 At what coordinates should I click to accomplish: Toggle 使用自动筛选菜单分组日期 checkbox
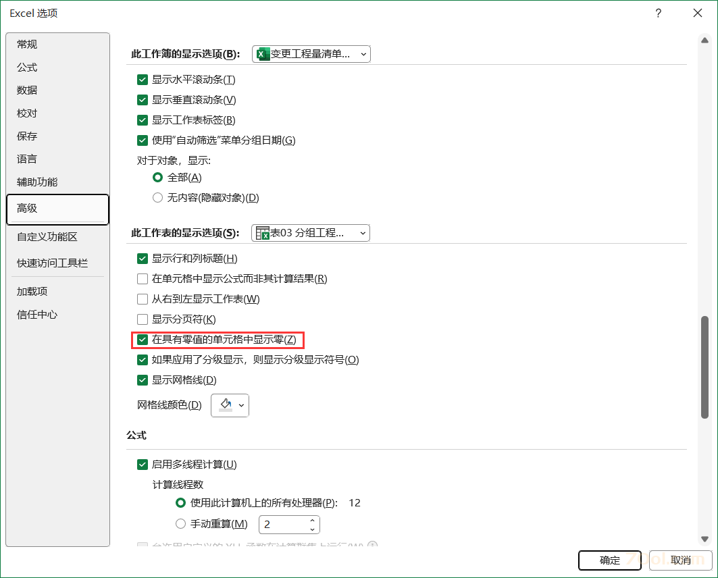[x=143, y=140]
